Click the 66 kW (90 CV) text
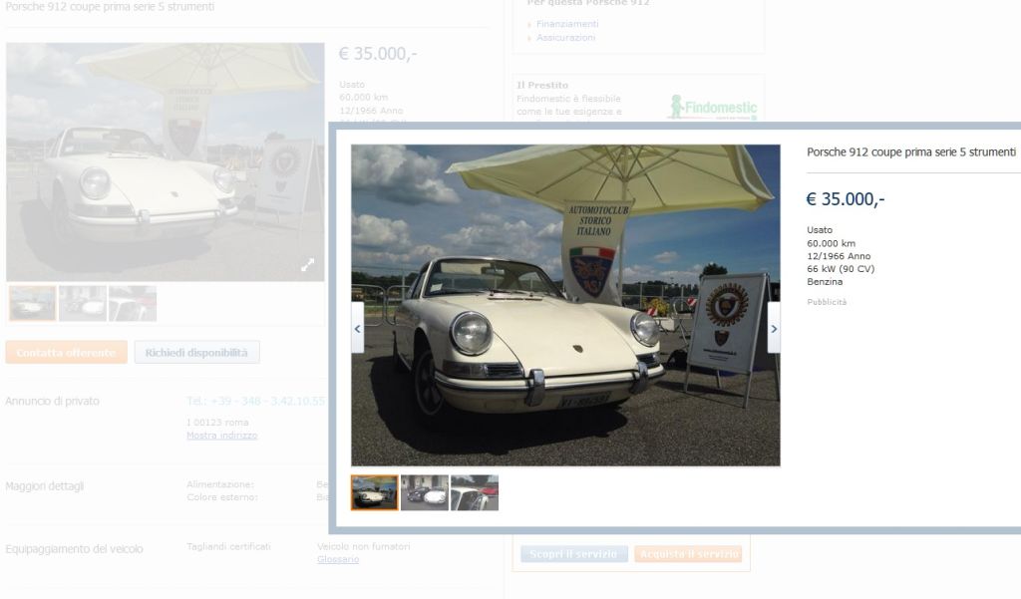This screenshot has width=1021, height=599. click(x=841, y=269)
